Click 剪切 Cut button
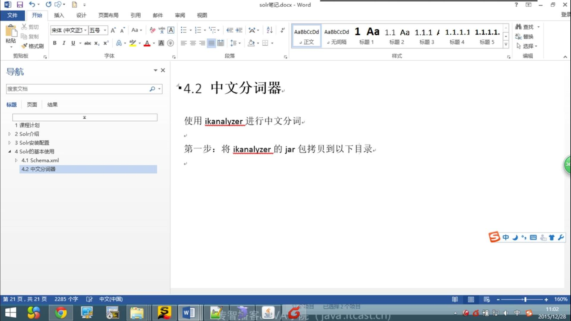 click(x=30, y=27)
